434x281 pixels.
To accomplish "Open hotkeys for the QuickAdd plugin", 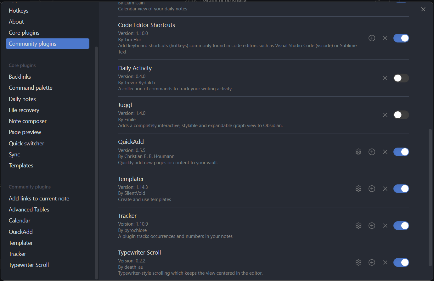I will pyautogui.click(x=372, y=152).
